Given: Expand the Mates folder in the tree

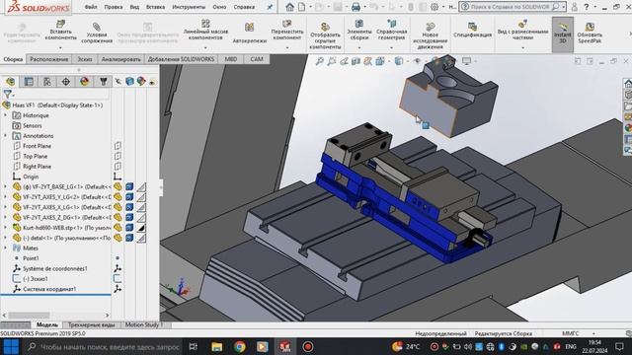Looking at the screenshot, I should click(5, 248).
